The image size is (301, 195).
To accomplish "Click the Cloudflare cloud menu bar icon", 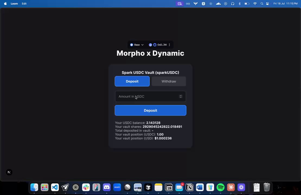I will (x=218, y=4).
